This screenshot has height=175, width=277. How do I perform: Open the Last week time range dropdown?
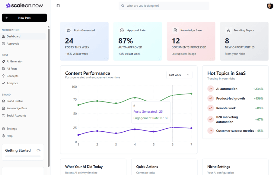point(179,75)
